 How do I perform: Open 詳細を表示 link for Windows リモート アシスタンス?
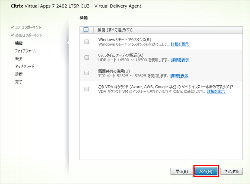pos(180,44)
